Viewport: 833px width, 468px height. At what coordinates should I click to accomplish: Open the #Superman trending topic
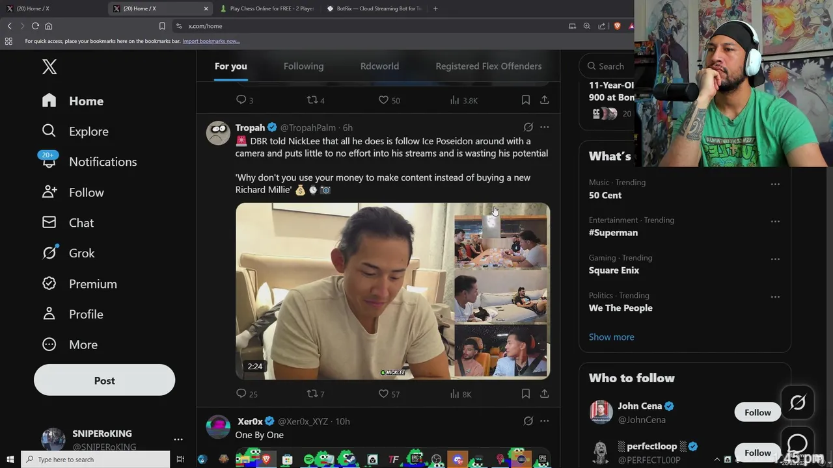click(613, 233)
